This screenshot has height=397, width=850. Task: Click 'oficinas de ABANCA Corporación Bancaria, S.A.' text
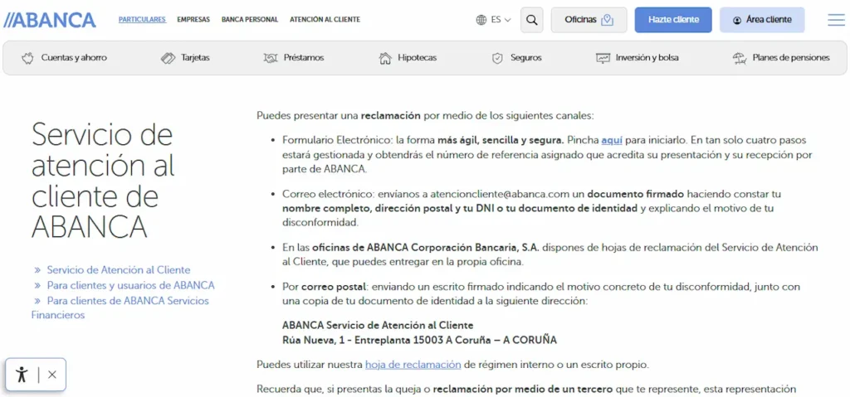pyautogui.click(x=426, y=248)
